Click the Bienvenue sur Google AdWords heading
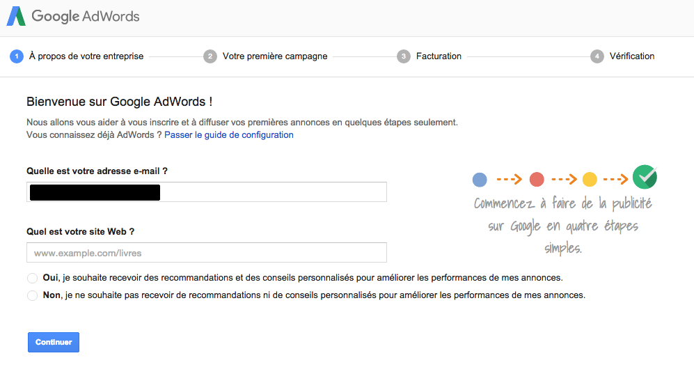This screenshot has height=374, width=694. (x=120, y=102)
